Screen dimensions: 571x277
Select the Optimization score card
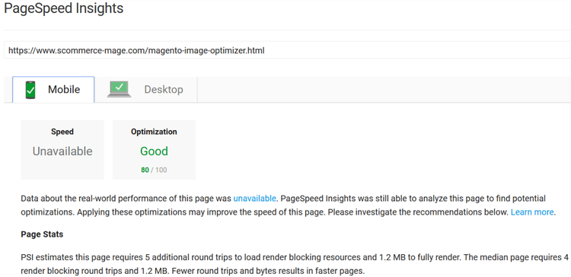pyautogui.click(x=154, y=150)
